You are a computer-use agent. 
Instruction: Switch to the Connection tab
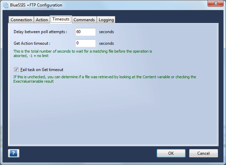coord(21,20)
